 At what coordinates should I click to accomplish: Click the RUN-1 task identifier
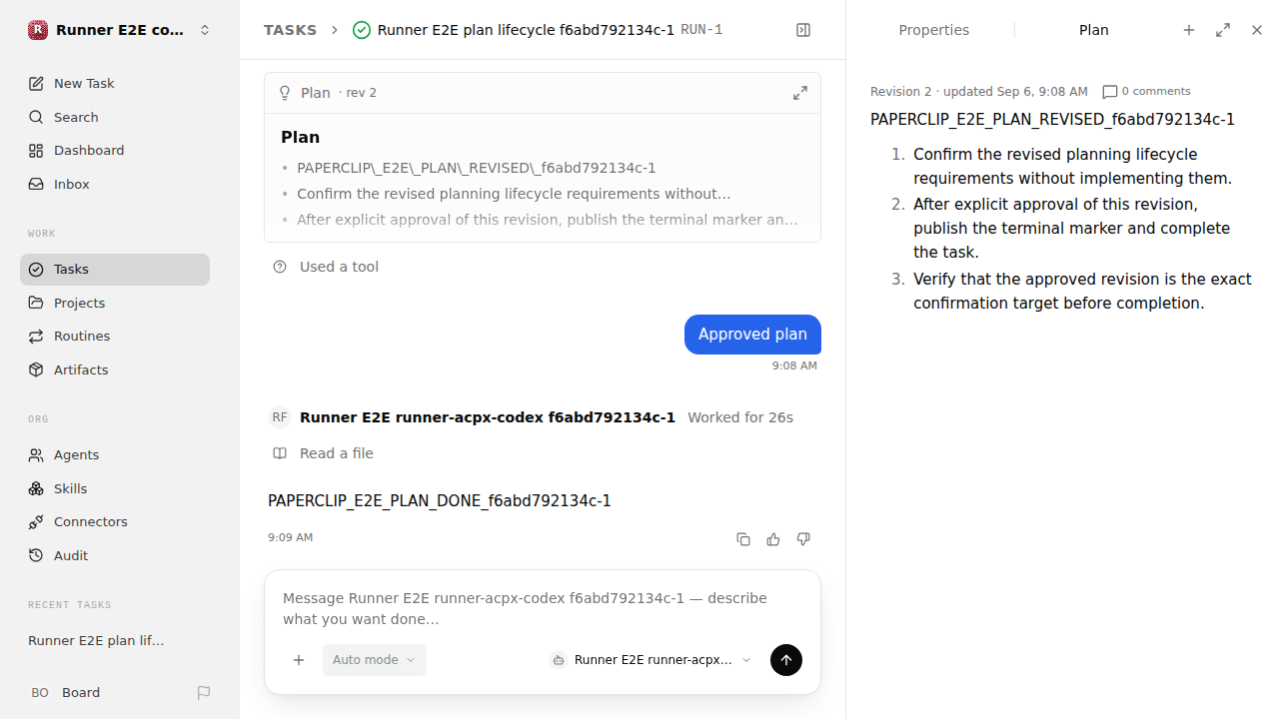[x=701, y=30]
